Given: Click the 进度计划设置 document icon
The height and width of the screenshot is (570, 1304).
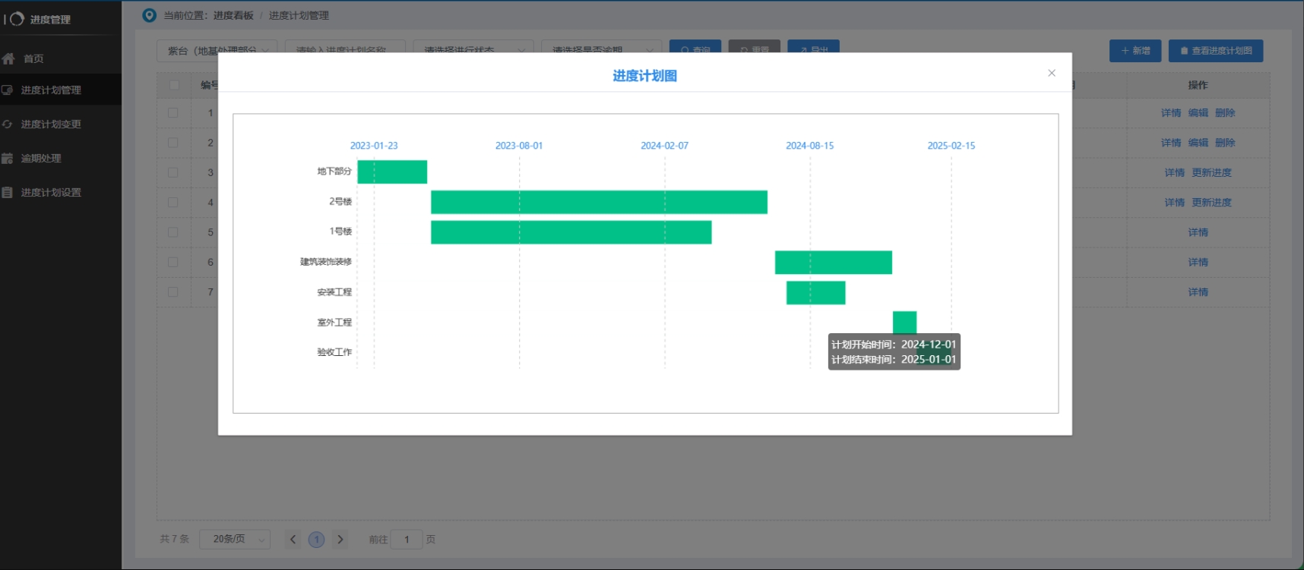Looking at the screenshot, I should click(8, 192).
